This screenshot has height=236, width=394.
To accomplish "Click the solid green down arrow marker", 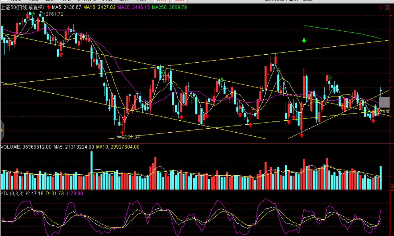I will 304,41.
